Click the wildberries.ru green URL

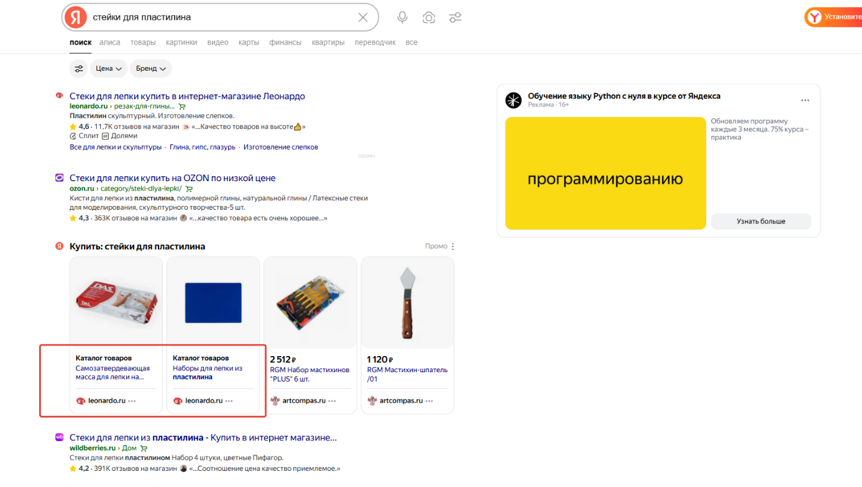pos(93,447)
